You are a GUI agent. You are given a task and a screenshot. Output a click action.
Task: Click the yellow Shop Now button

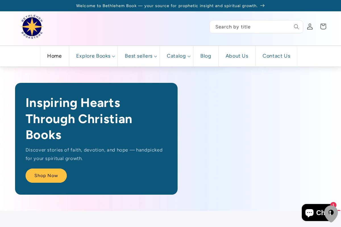point(46,176)
